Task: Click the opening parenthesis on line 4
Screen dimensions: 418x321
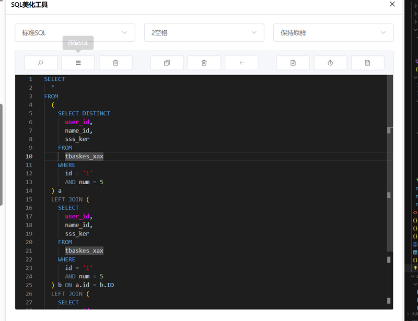Action: [53, 105]
